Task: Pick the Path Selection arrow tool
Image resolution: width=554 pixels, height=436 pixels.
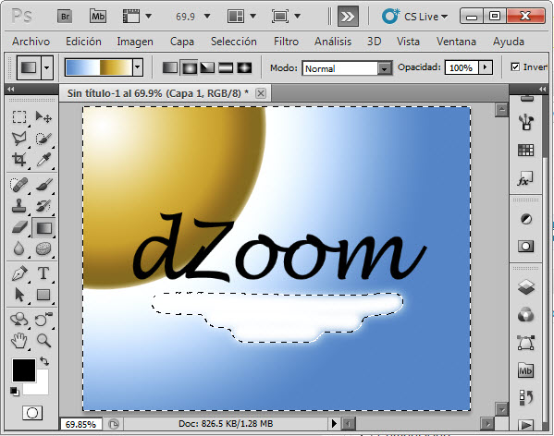Action: pyautogui.click(x=19, y=295)
